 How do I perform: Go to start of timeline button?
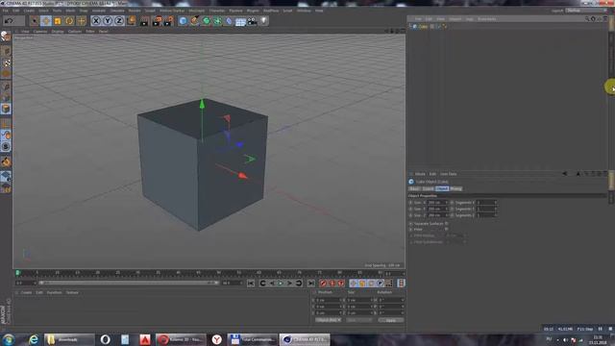[x=251, y=284]
